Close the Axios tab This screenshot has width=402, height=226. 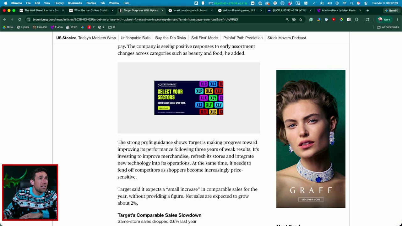(261, 10)
